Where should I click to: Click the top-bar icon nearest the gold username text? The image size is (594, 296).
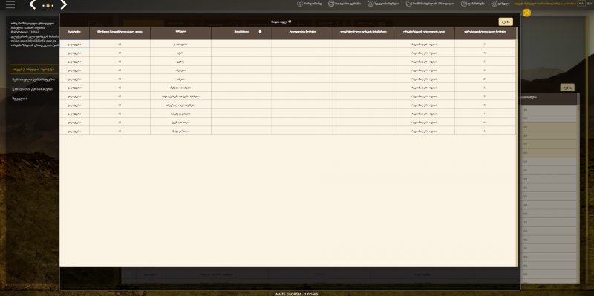[x=494, y=4]
